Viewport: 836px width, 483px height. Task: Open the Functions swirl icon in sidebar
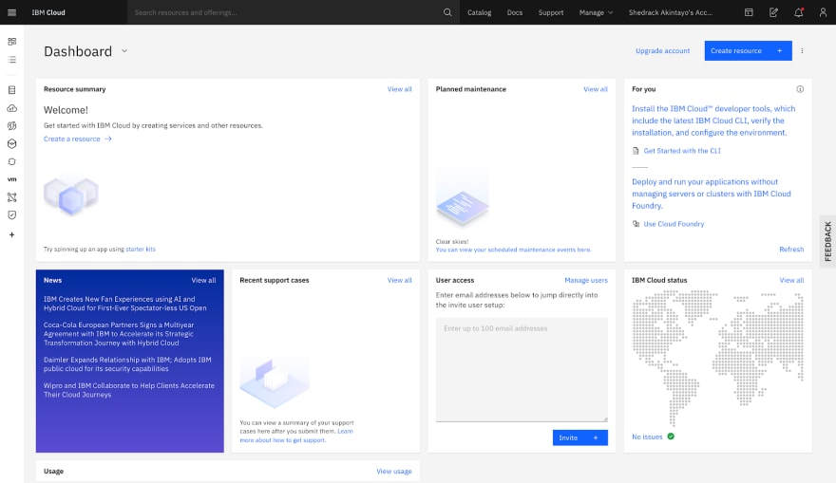(11, 125)
